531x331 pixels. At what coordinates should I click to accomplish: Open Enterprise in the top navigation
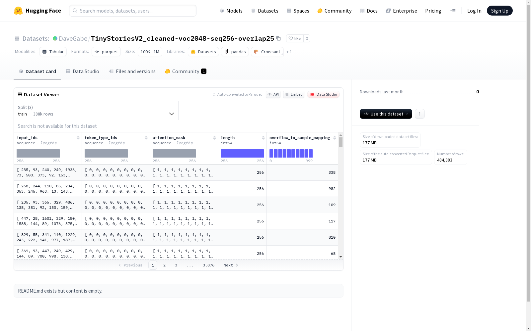click(402, 11)
